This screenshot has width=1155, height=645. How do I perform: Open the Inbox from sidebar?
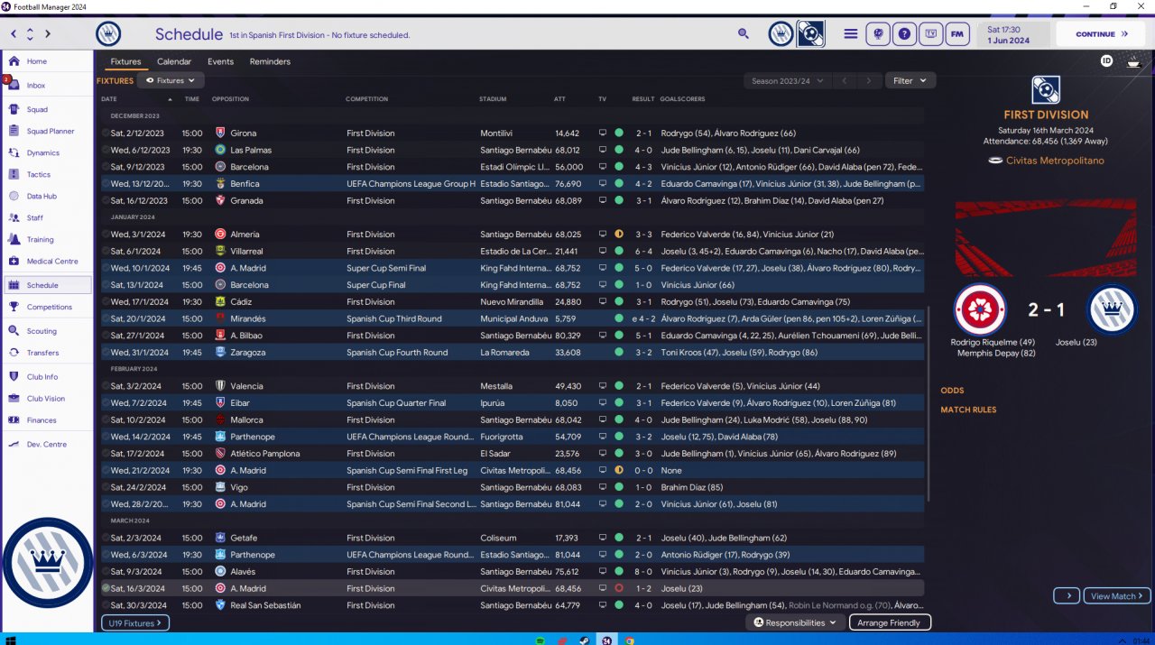point(14,86)
